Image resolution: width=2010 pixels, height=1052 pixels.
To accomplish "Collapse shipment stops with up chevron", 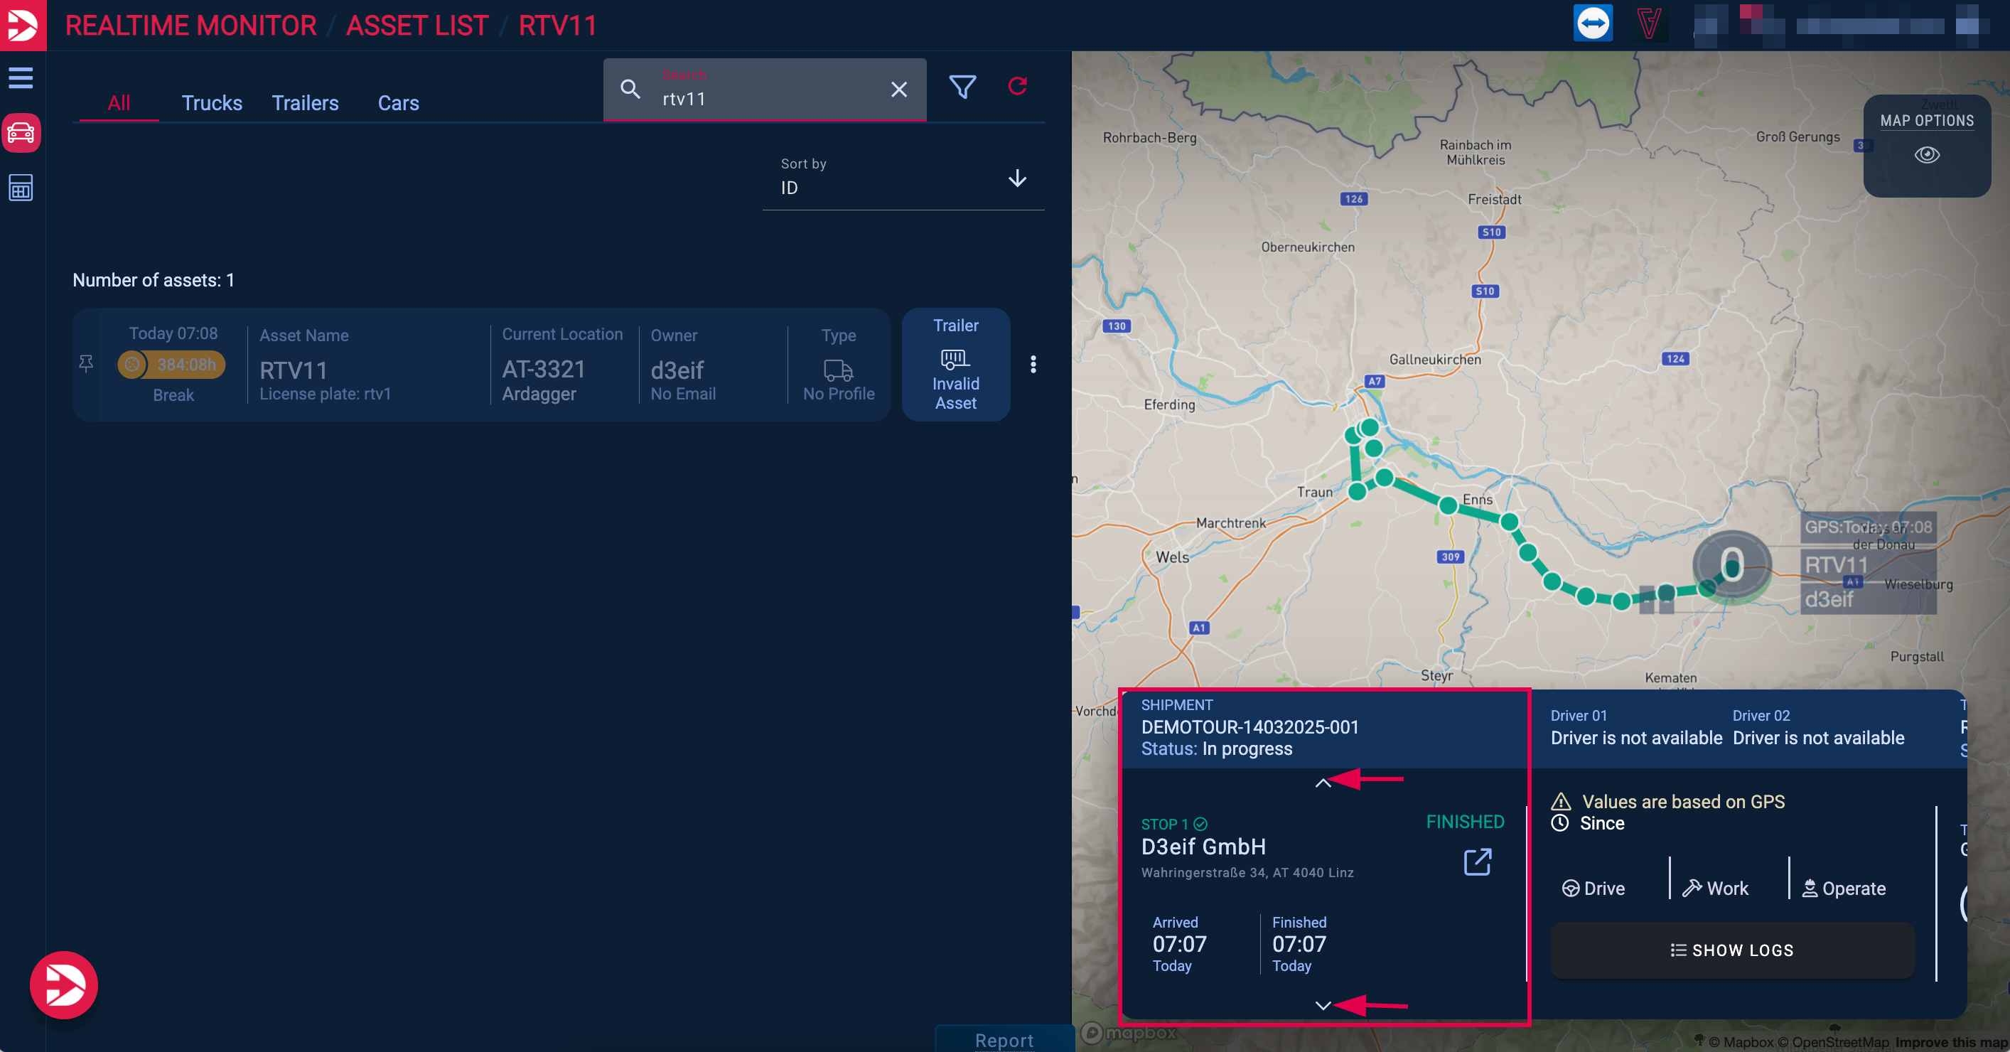I will [1323, 783].
